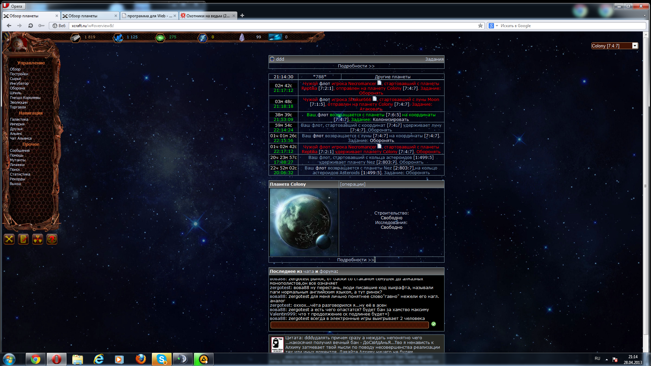
Task: Open Internet Explorer from the taskbar
Action: (x=98, y=359)
